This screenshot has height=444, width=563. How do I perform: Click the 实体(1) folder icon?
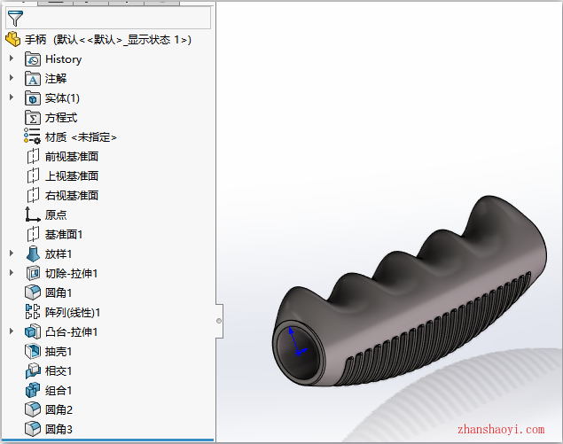pos(33,98)
